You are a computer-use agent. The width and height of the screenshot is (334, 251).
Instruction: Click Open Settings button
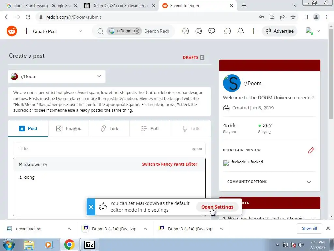click(x=217, y=207)
